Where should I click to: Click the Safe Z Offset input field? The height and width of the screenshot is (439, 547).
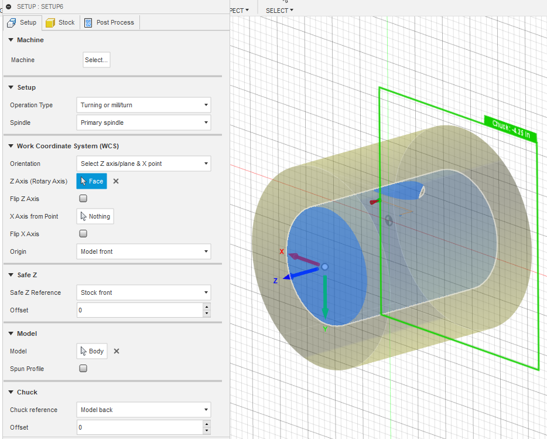(139, 310)
